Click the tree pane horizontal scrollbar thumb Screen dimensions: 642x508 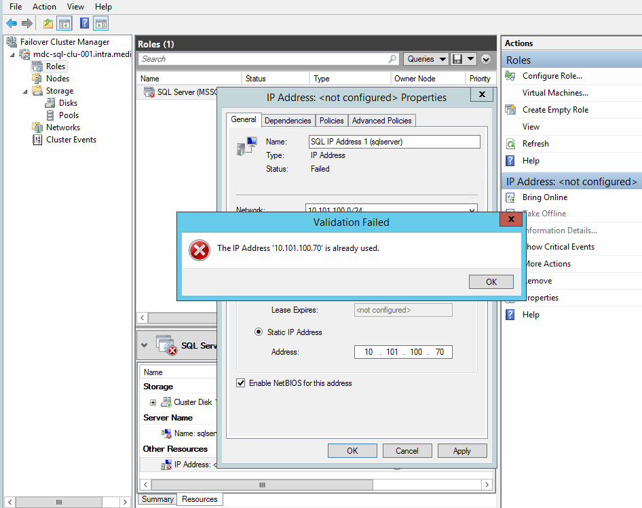59,502
